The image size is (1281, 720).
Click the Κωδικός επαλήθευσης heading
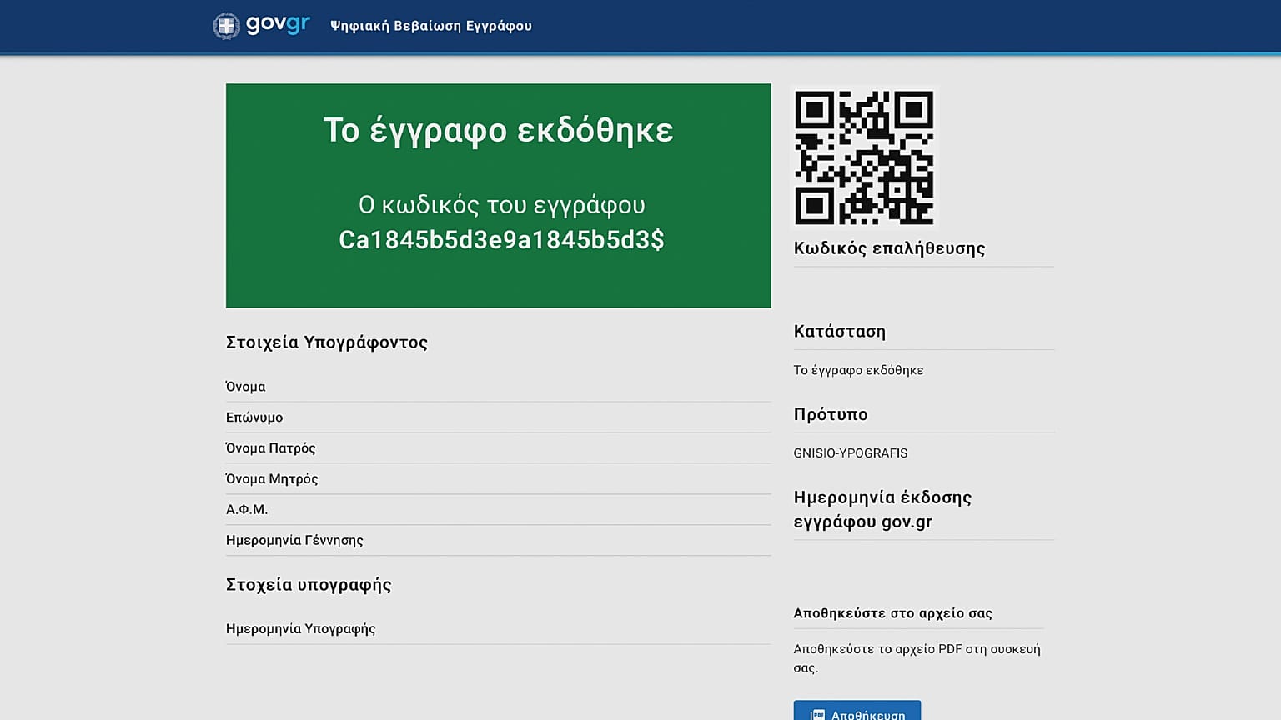click(890, 248)
